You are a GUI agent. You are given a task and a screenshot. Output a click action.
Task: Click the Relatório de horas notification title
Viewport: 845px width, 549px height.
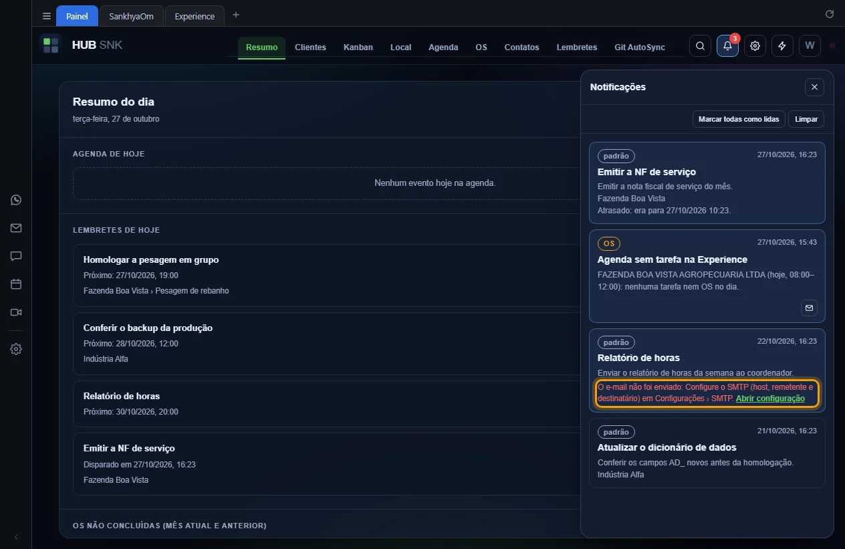pyautogui.click(x=638, y=358)
